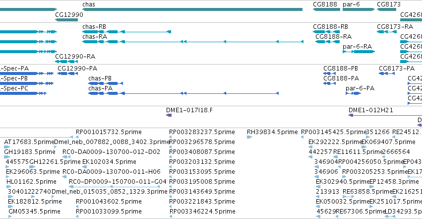Image resolution: width=422 pixels, height=219 pixels.
Task: Select the DME1-012H21 BAC label
Action: click(x=370, y=110)
